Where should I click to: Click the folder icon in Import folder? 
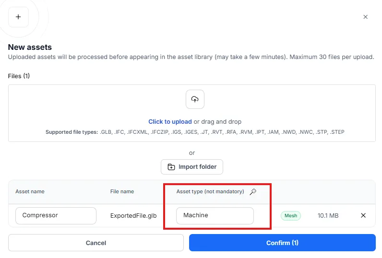click(171, 167)
